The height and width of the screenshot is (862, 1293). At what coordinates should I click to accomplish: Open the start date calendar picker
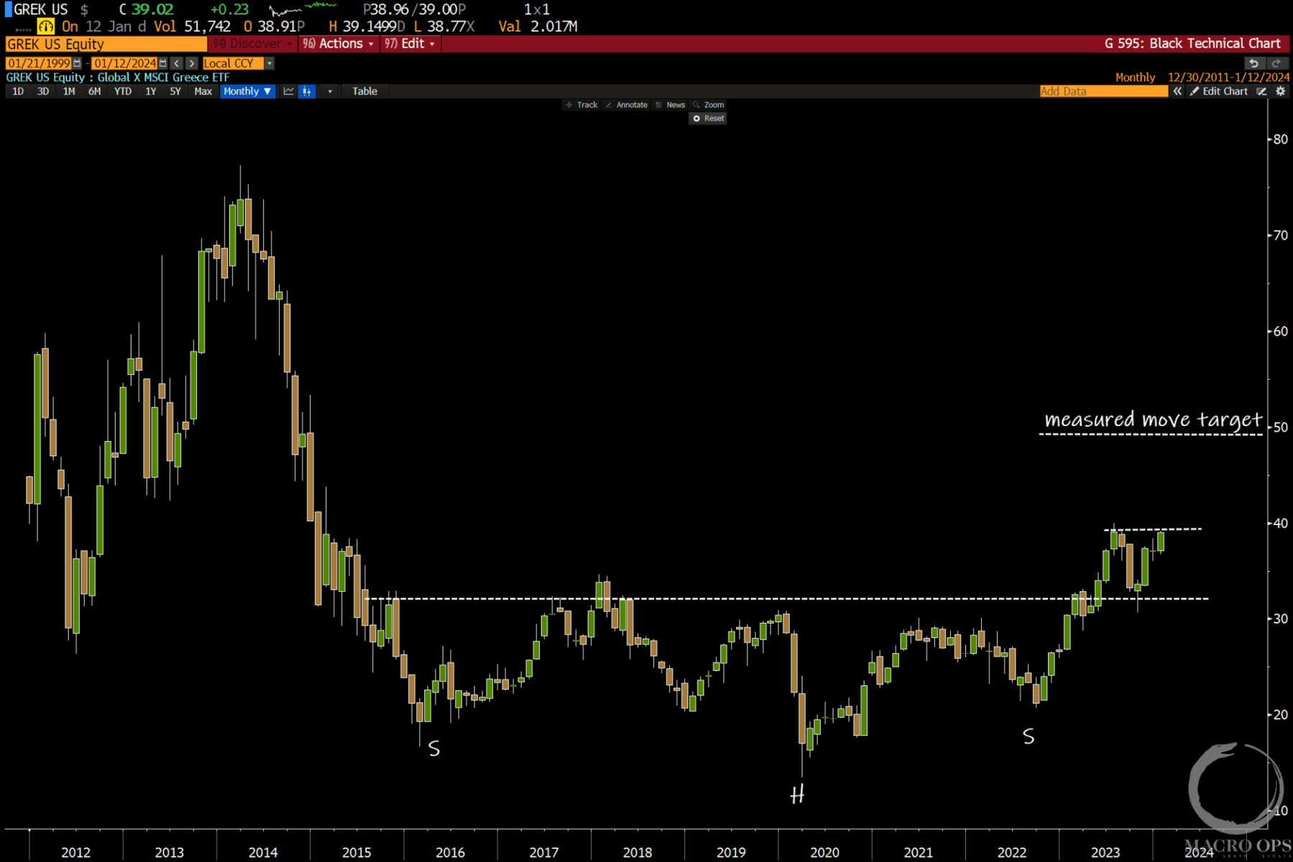(77, 63)
